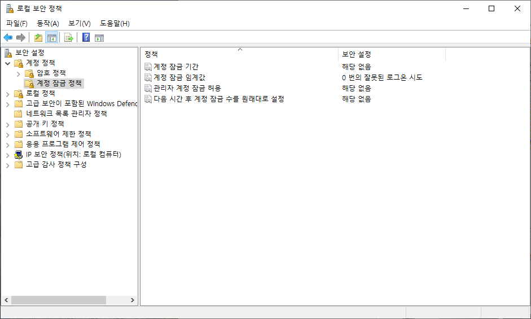Click the Forward arrow in toolbar

21,38
